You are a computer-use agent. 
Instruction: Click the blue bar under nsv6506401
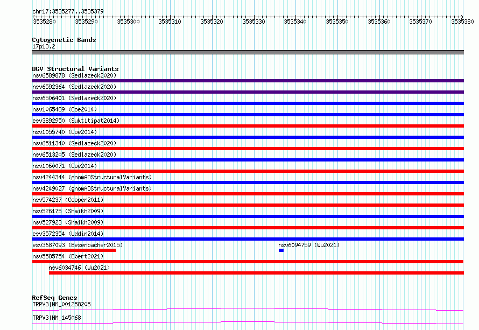click(x=248, y=103)
